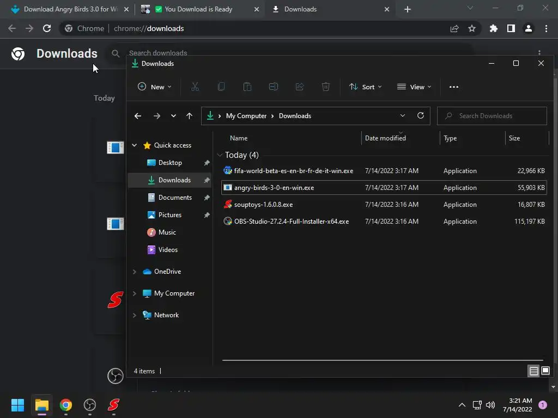Switch to details view layout icon
This screenshot has height=418, width=558.
pos(533,371)
